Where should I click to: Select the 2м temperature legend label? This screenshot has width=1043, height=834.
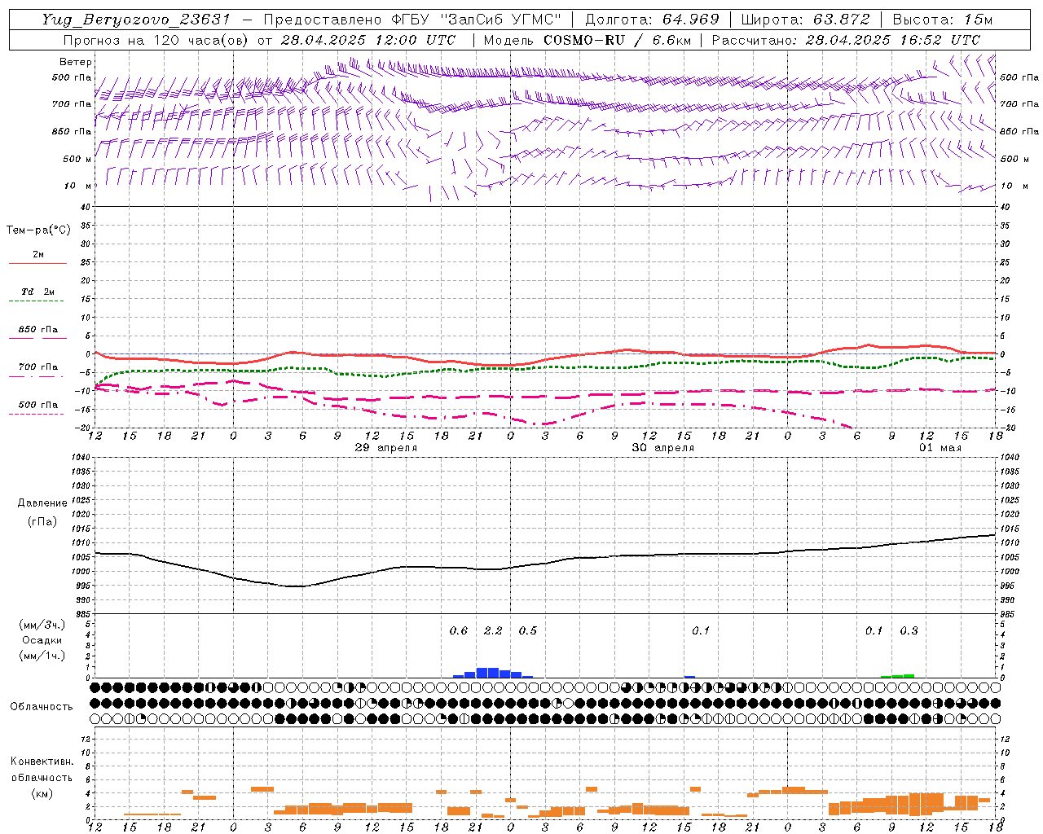click(38, 254)
